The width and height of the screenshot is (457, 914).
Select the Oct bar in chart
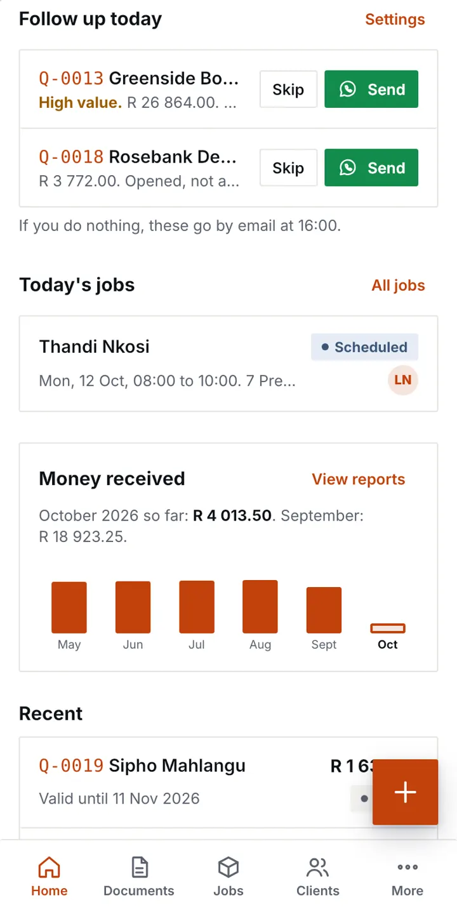(388, 628)
